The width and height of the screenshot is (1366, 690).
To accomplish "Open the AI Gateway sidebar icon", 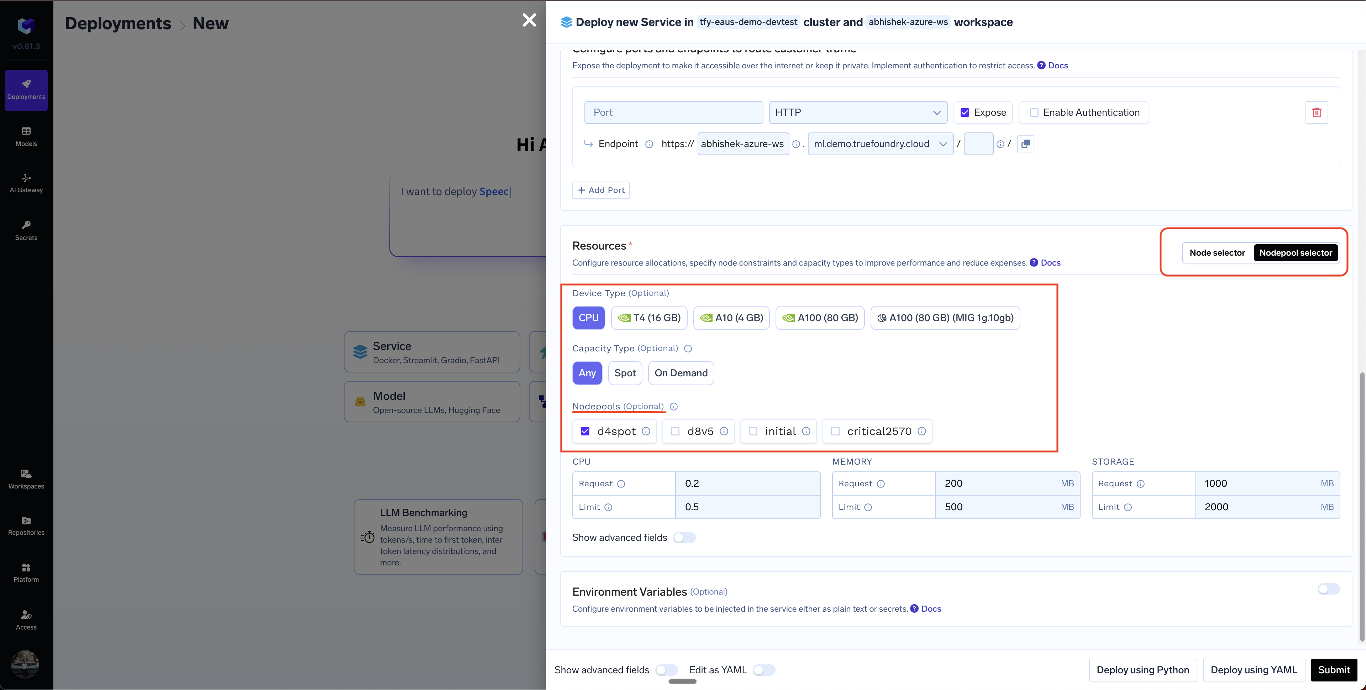I will point(26,183).
